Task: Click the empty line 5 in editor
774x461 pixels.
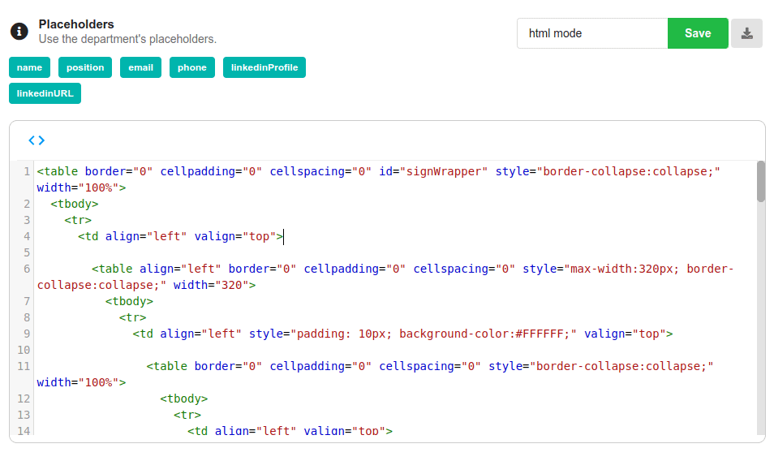Action: 395,252
